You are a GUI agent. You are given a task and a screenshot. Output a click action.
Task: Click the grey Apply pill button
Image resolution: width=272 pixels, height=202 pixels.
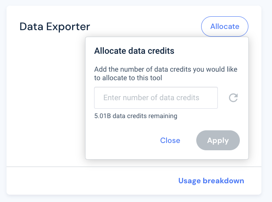[x=218, y=140]
